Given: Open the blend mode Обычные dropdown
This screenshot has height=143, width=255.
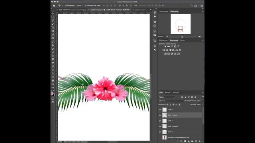Looking at the screenshot, I should click(x=171, y=101).
